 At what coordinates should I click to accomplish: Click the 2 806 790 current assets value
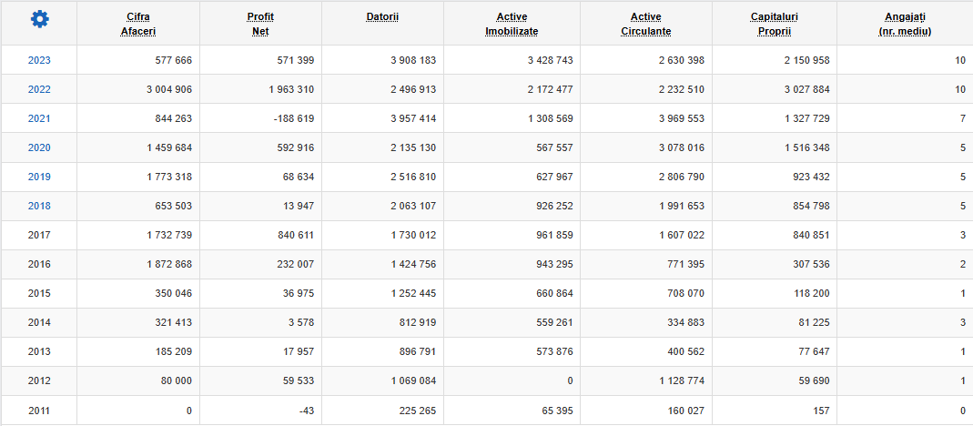(682, 177)
